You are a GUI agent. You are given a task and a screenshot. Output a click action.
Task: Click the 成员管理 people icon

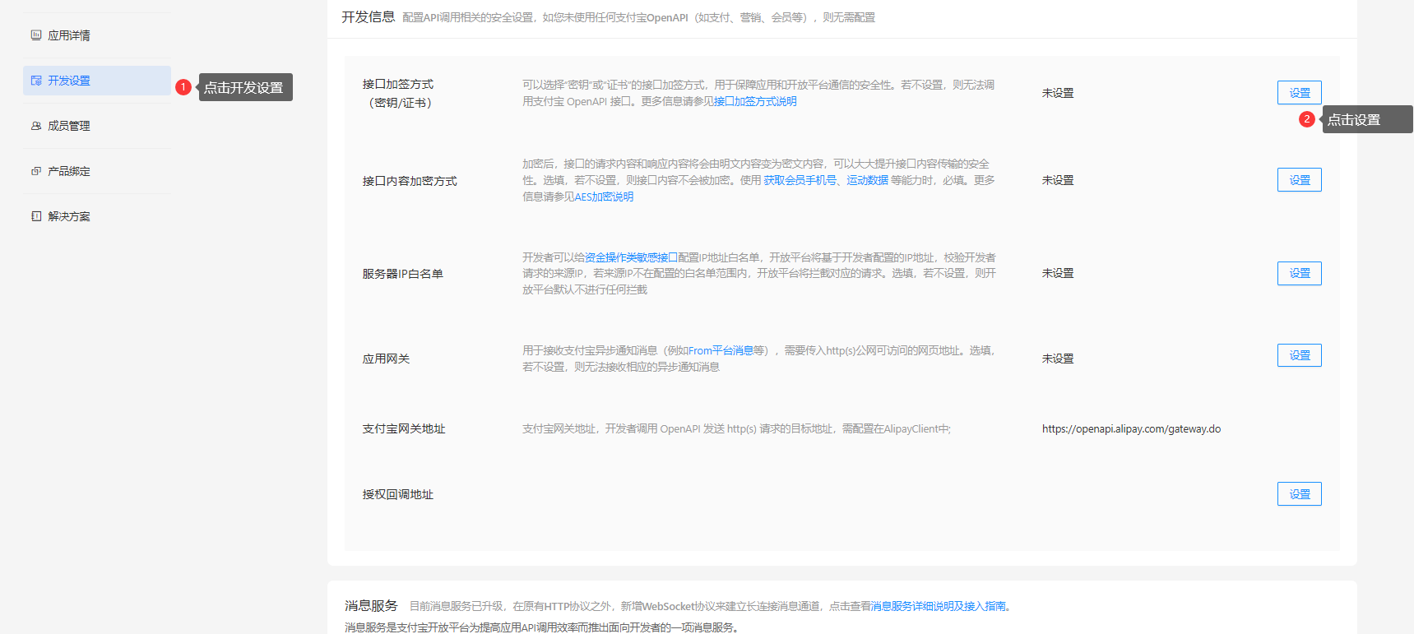(36, 126)
